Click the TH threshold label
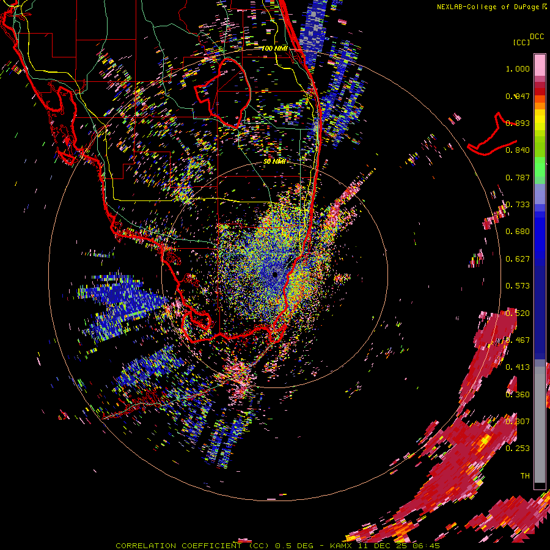Image resolution: width=550 pixels, height=550 pixels. tap(525, 476)
